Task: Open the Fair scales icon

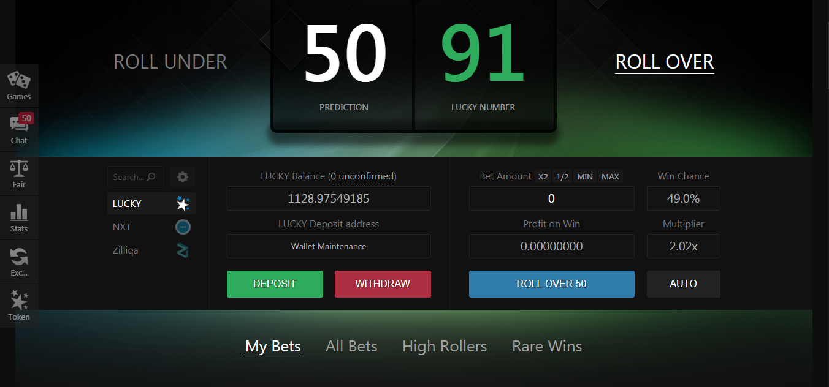Action: (x=19, y=168)
